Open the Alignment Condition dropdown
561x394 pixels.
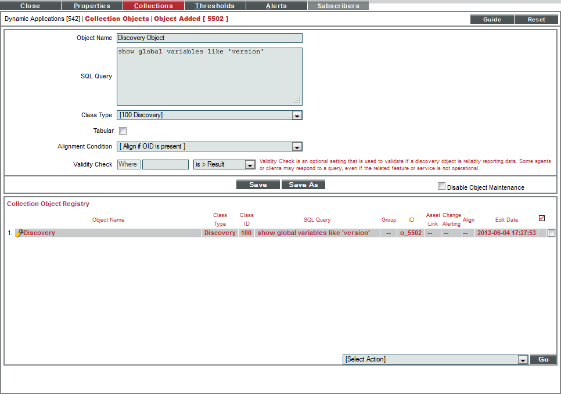[x=297, y=146]
